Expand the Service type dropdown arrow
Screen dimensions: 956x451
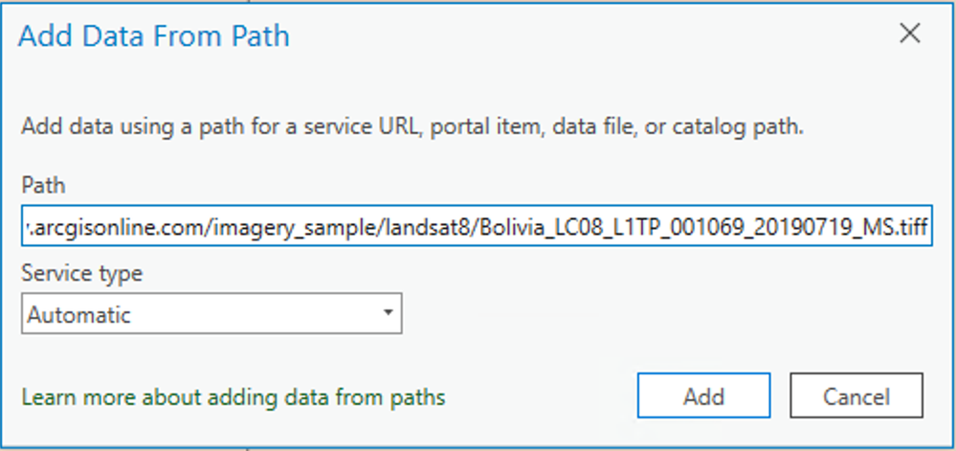[387, 313]
